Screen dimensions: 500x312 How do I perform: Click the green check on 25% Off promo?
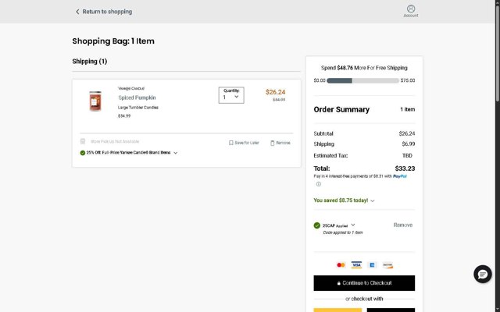[83, 153]
